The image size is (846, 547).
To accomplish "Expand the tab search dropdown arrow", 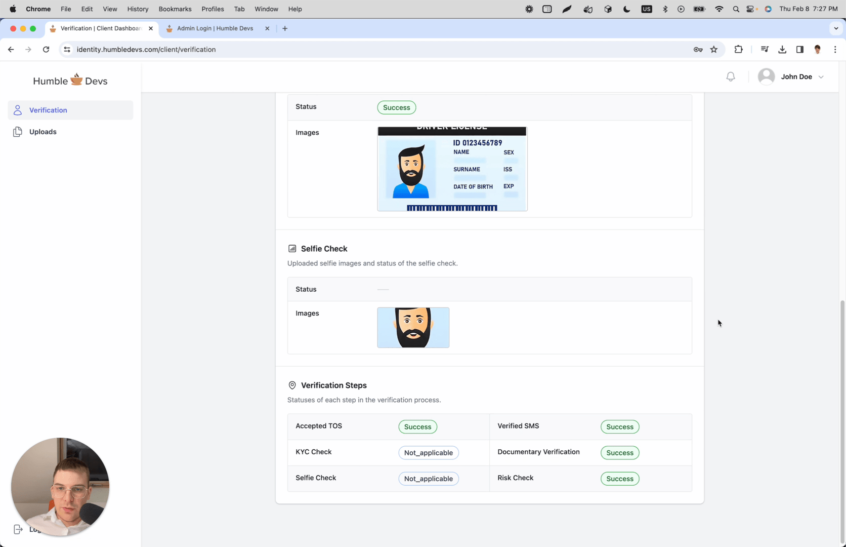I will tap(836, 28).
